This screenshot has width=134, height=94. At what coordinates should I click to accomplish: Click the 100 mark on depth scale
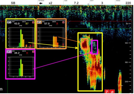point(126,43)
